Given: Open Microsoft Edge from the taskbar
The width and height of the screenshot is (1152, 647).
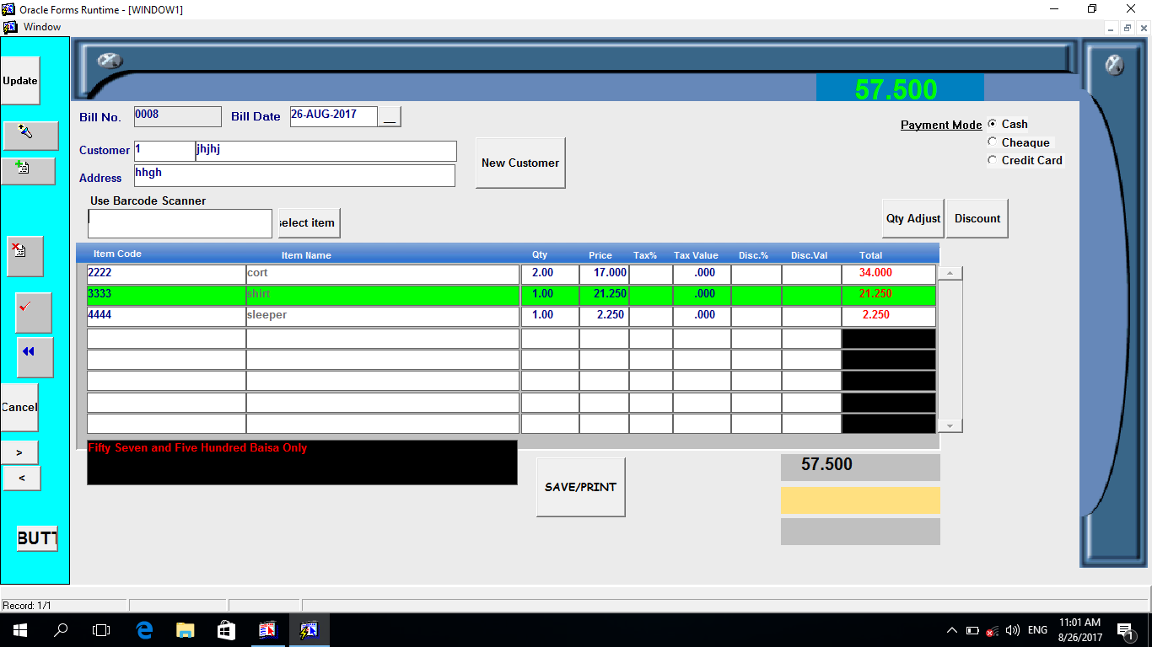Looking at the screenshot, I should point(144,629).
